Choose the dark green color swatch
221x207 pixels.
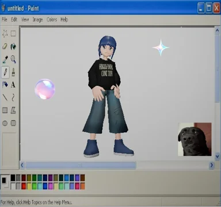(35, 178)
